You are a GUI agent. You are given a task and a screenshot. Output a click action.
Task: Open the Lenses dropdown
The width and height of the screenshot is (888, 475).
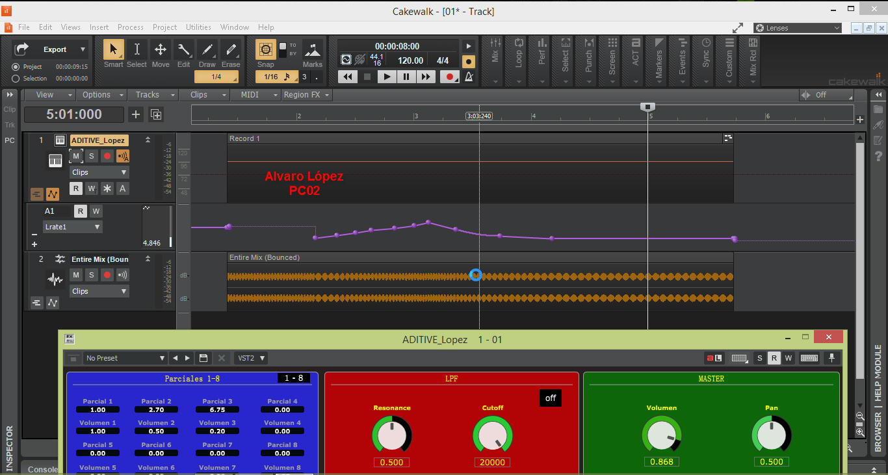(798, 28)
